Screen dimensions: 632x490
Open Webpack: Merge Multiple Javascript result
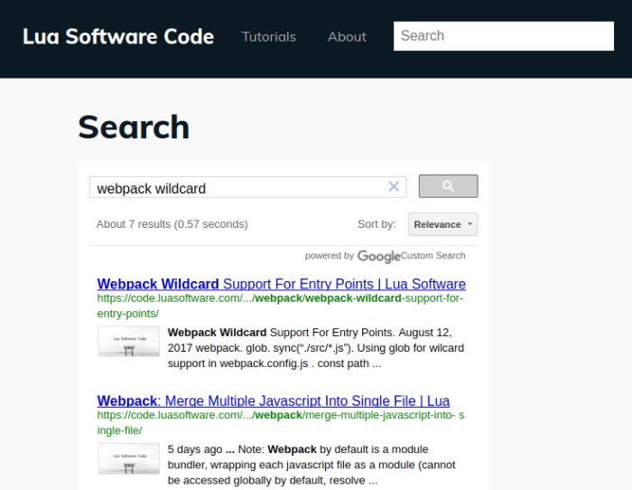click(274, 400)
